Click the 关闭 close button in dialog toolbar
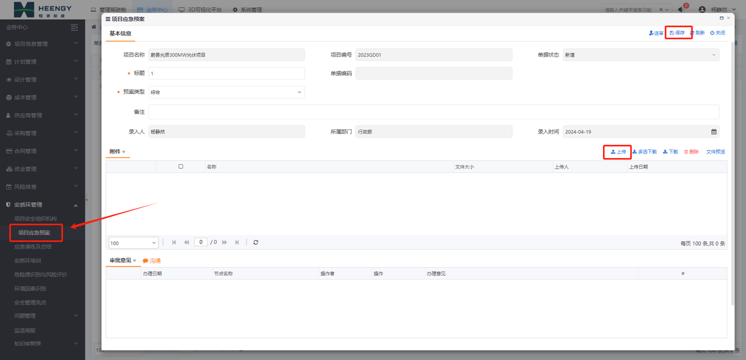 (717, 33)
